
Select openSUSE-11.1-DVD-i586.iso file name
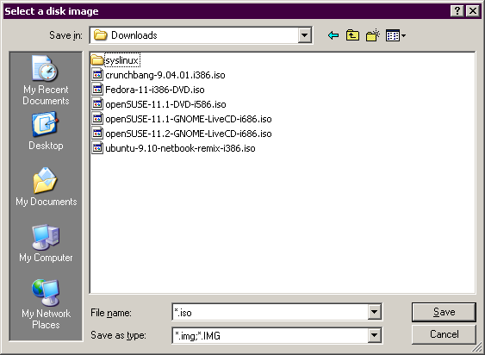(165, 104)
